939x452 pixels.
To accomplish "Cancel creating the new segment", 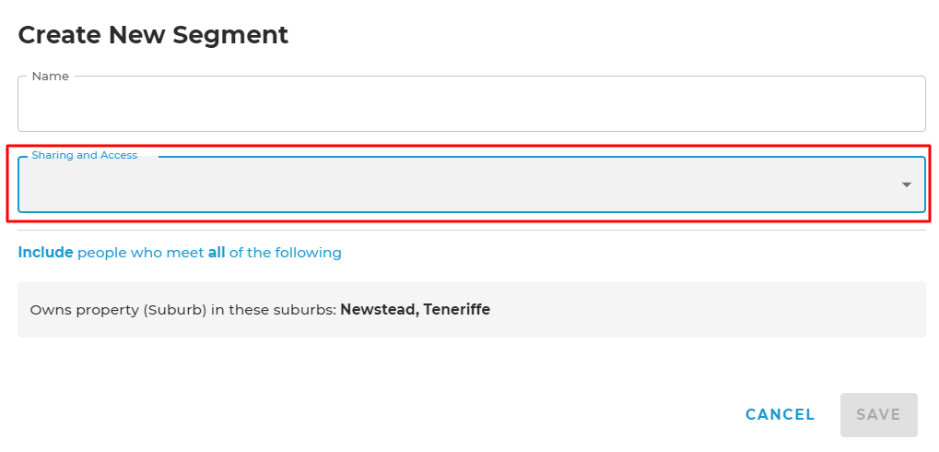I will [780, 415].
